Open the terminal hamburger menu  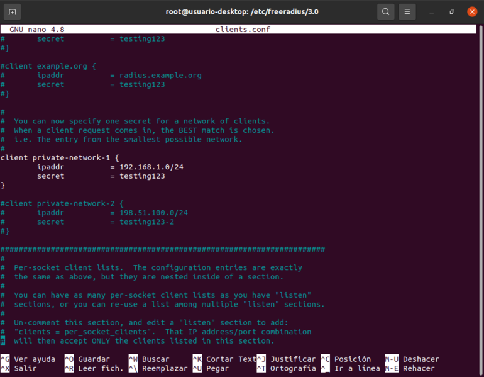407,12
